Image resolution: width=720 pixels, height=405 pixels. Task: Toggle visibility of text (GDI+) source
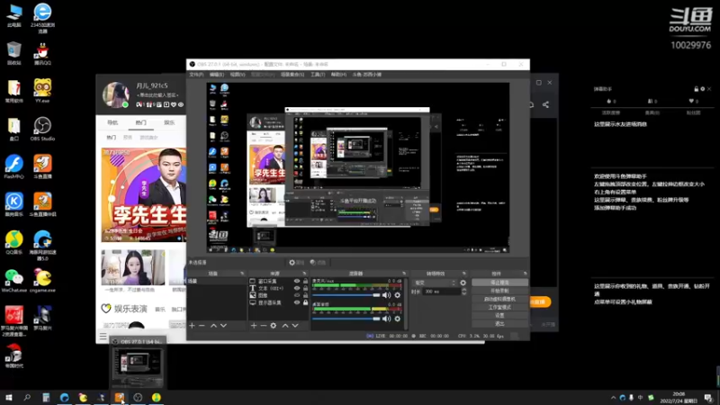point(297,288)
